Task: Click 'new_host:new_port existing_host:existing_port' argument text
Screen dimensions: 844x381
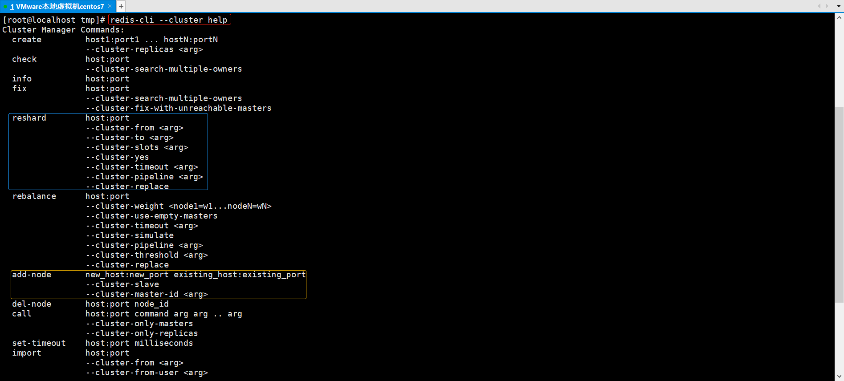Action: click(x=196, y=275)
